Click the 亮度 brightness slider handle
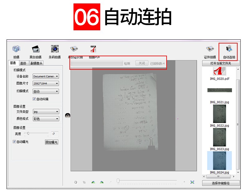The height and width of the screenshot is (195, 246). (28, 133)
